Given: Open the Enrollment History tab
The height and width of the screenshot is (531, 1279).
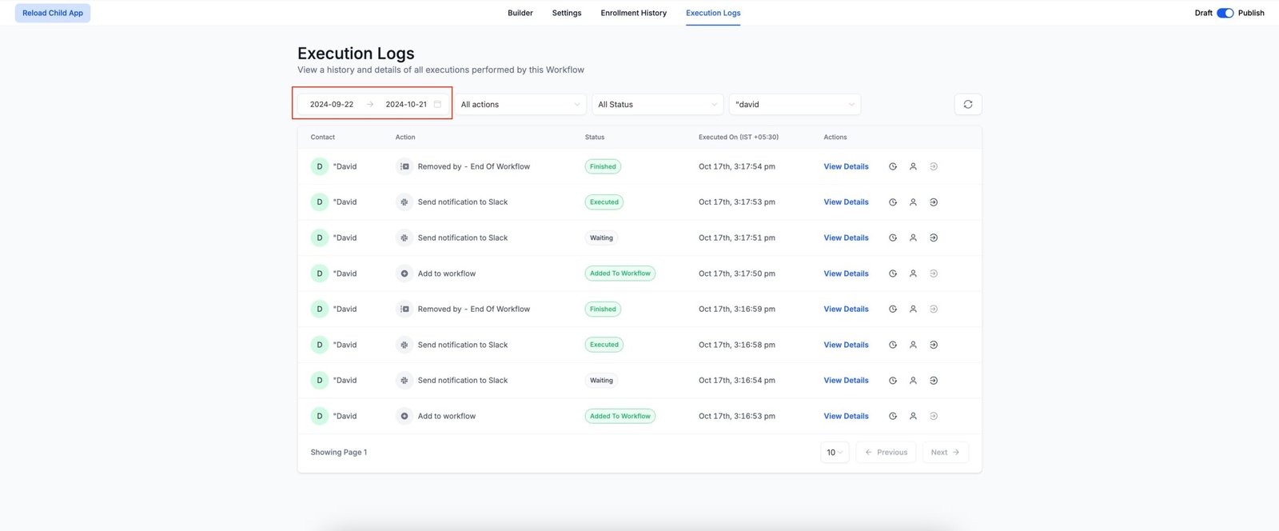Looking at the screenshot, I should point(633,13).
